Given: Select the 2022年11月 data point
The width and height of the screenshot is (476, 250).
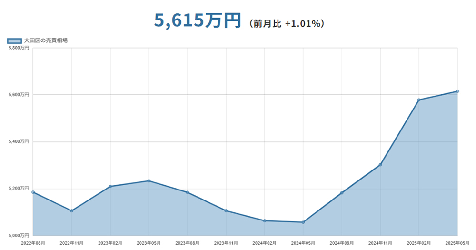Looking at the screenshot, I should click(72, 211).
